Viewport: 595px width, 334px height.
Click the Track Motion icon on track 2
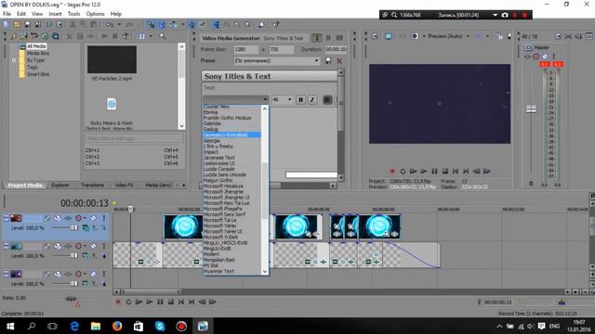(58, 246)
